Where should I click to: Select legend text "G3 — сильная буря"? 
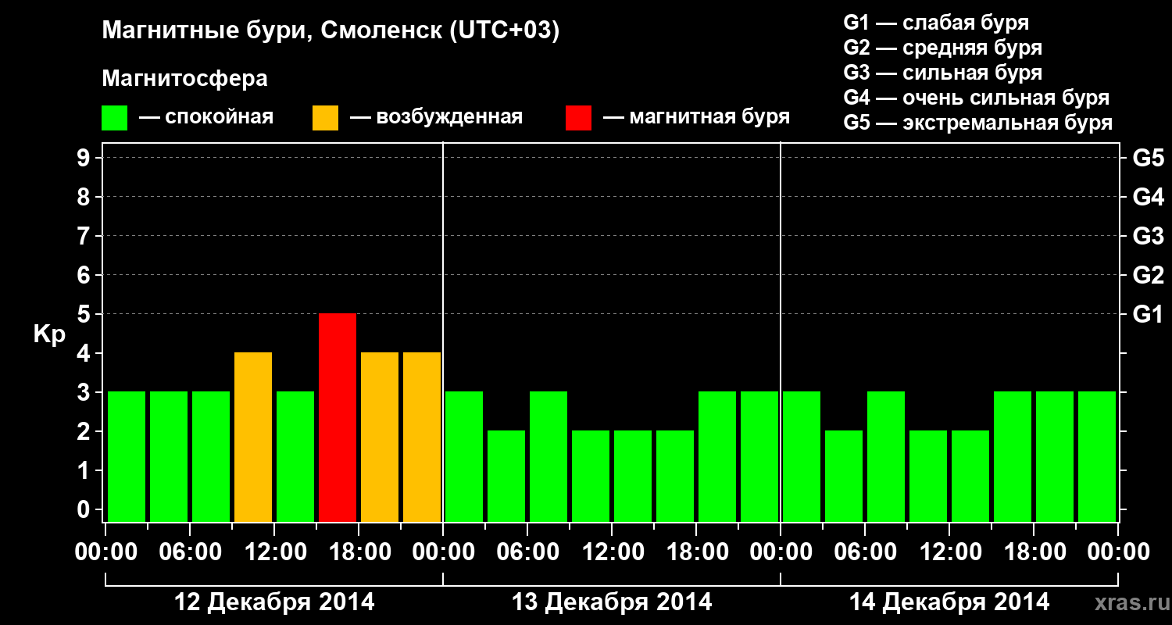(x=942, y=73)
